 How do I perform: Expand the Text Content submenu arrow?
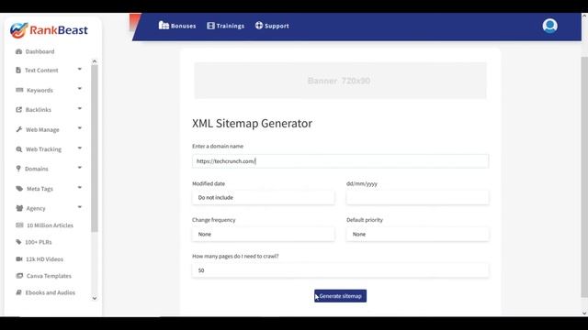click(80, 70)
